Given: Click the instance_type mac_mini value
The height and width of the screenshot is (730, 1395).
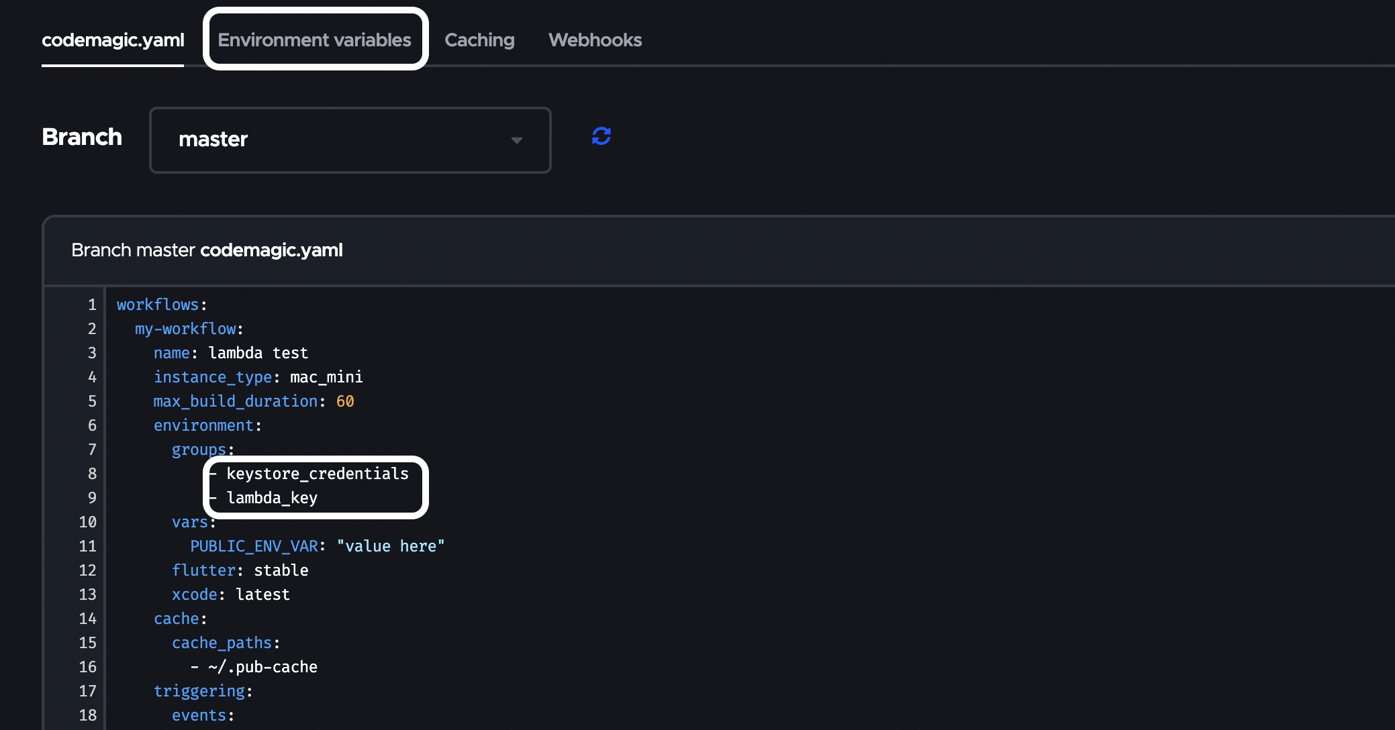Looking at the screenshot, I should pyautogui.click(x=326, y=377).
